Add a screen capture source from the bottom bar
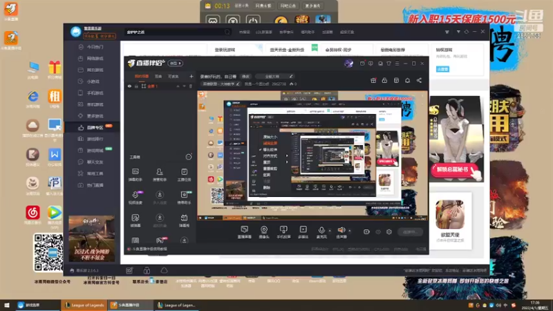This screenshot has height=311, width=553. [245, 232]
